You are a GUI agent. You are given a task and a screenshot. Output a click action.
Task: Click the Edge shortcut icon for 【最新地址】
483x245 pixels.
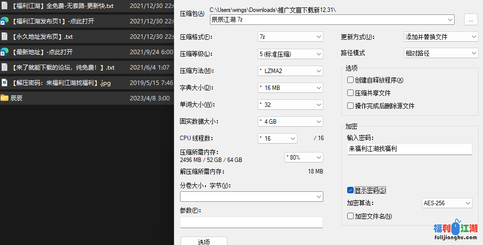click(x=4, y=52)
